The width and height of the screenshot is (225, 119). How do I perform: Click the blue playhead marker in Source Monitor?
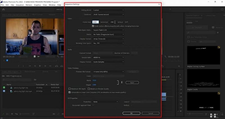pos(7,61)
